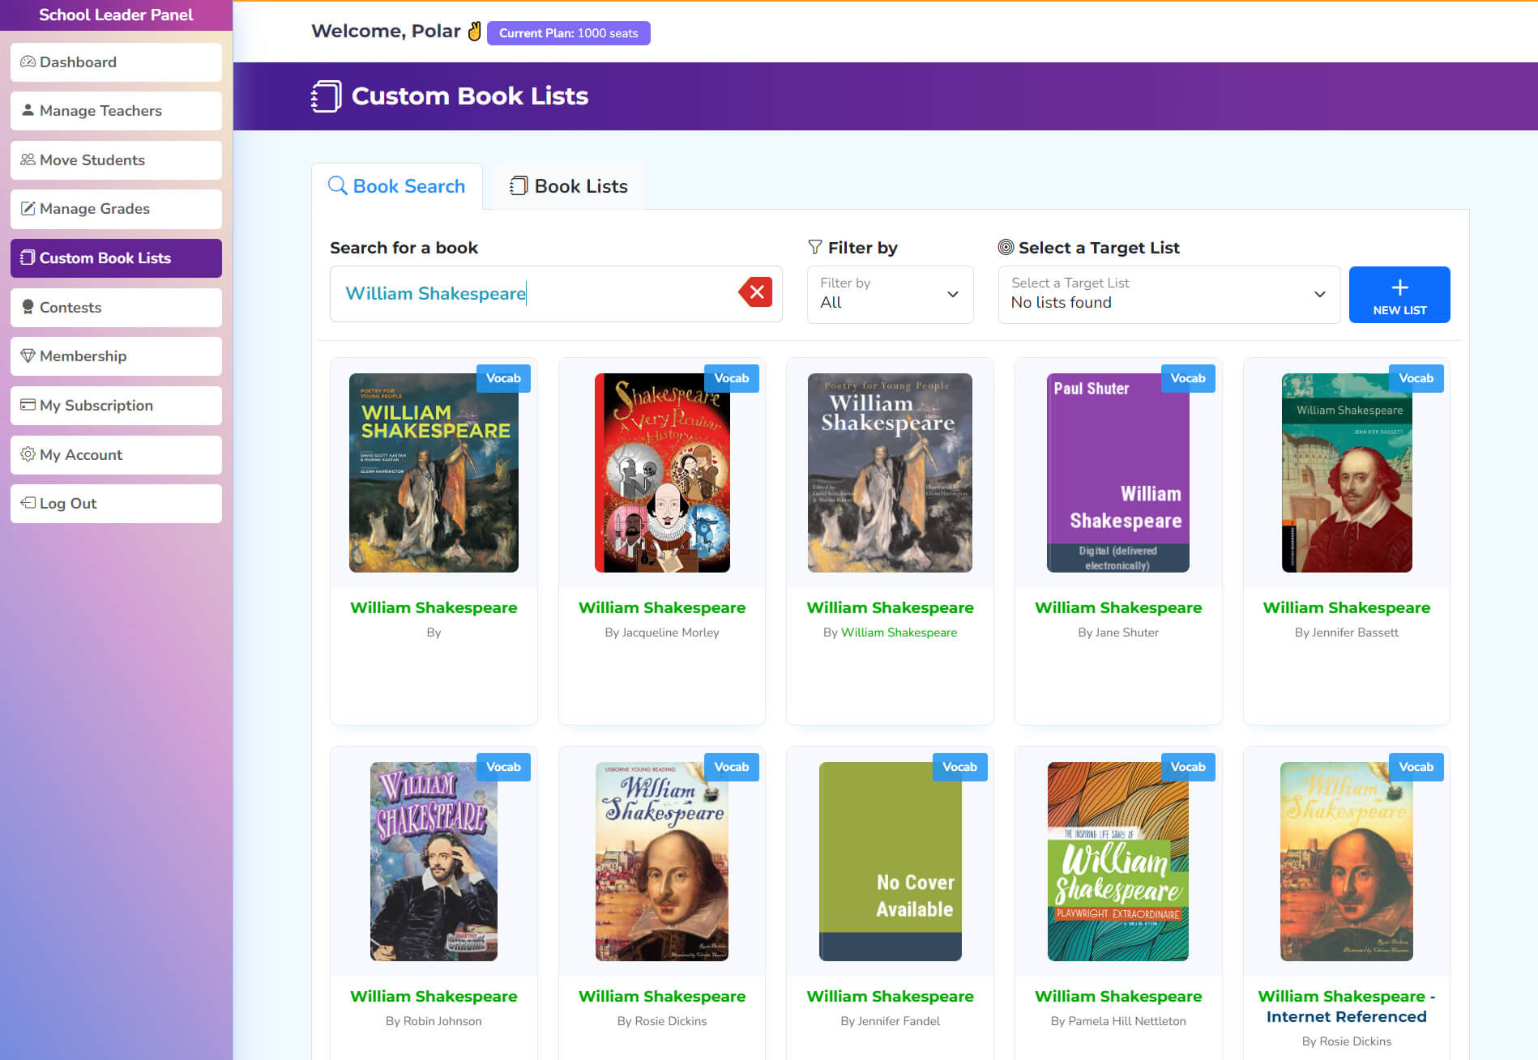Viewport: 1538px width, 1060px height.
Task: Click the My Account gear icon
Action: click(x=28, y=454)
